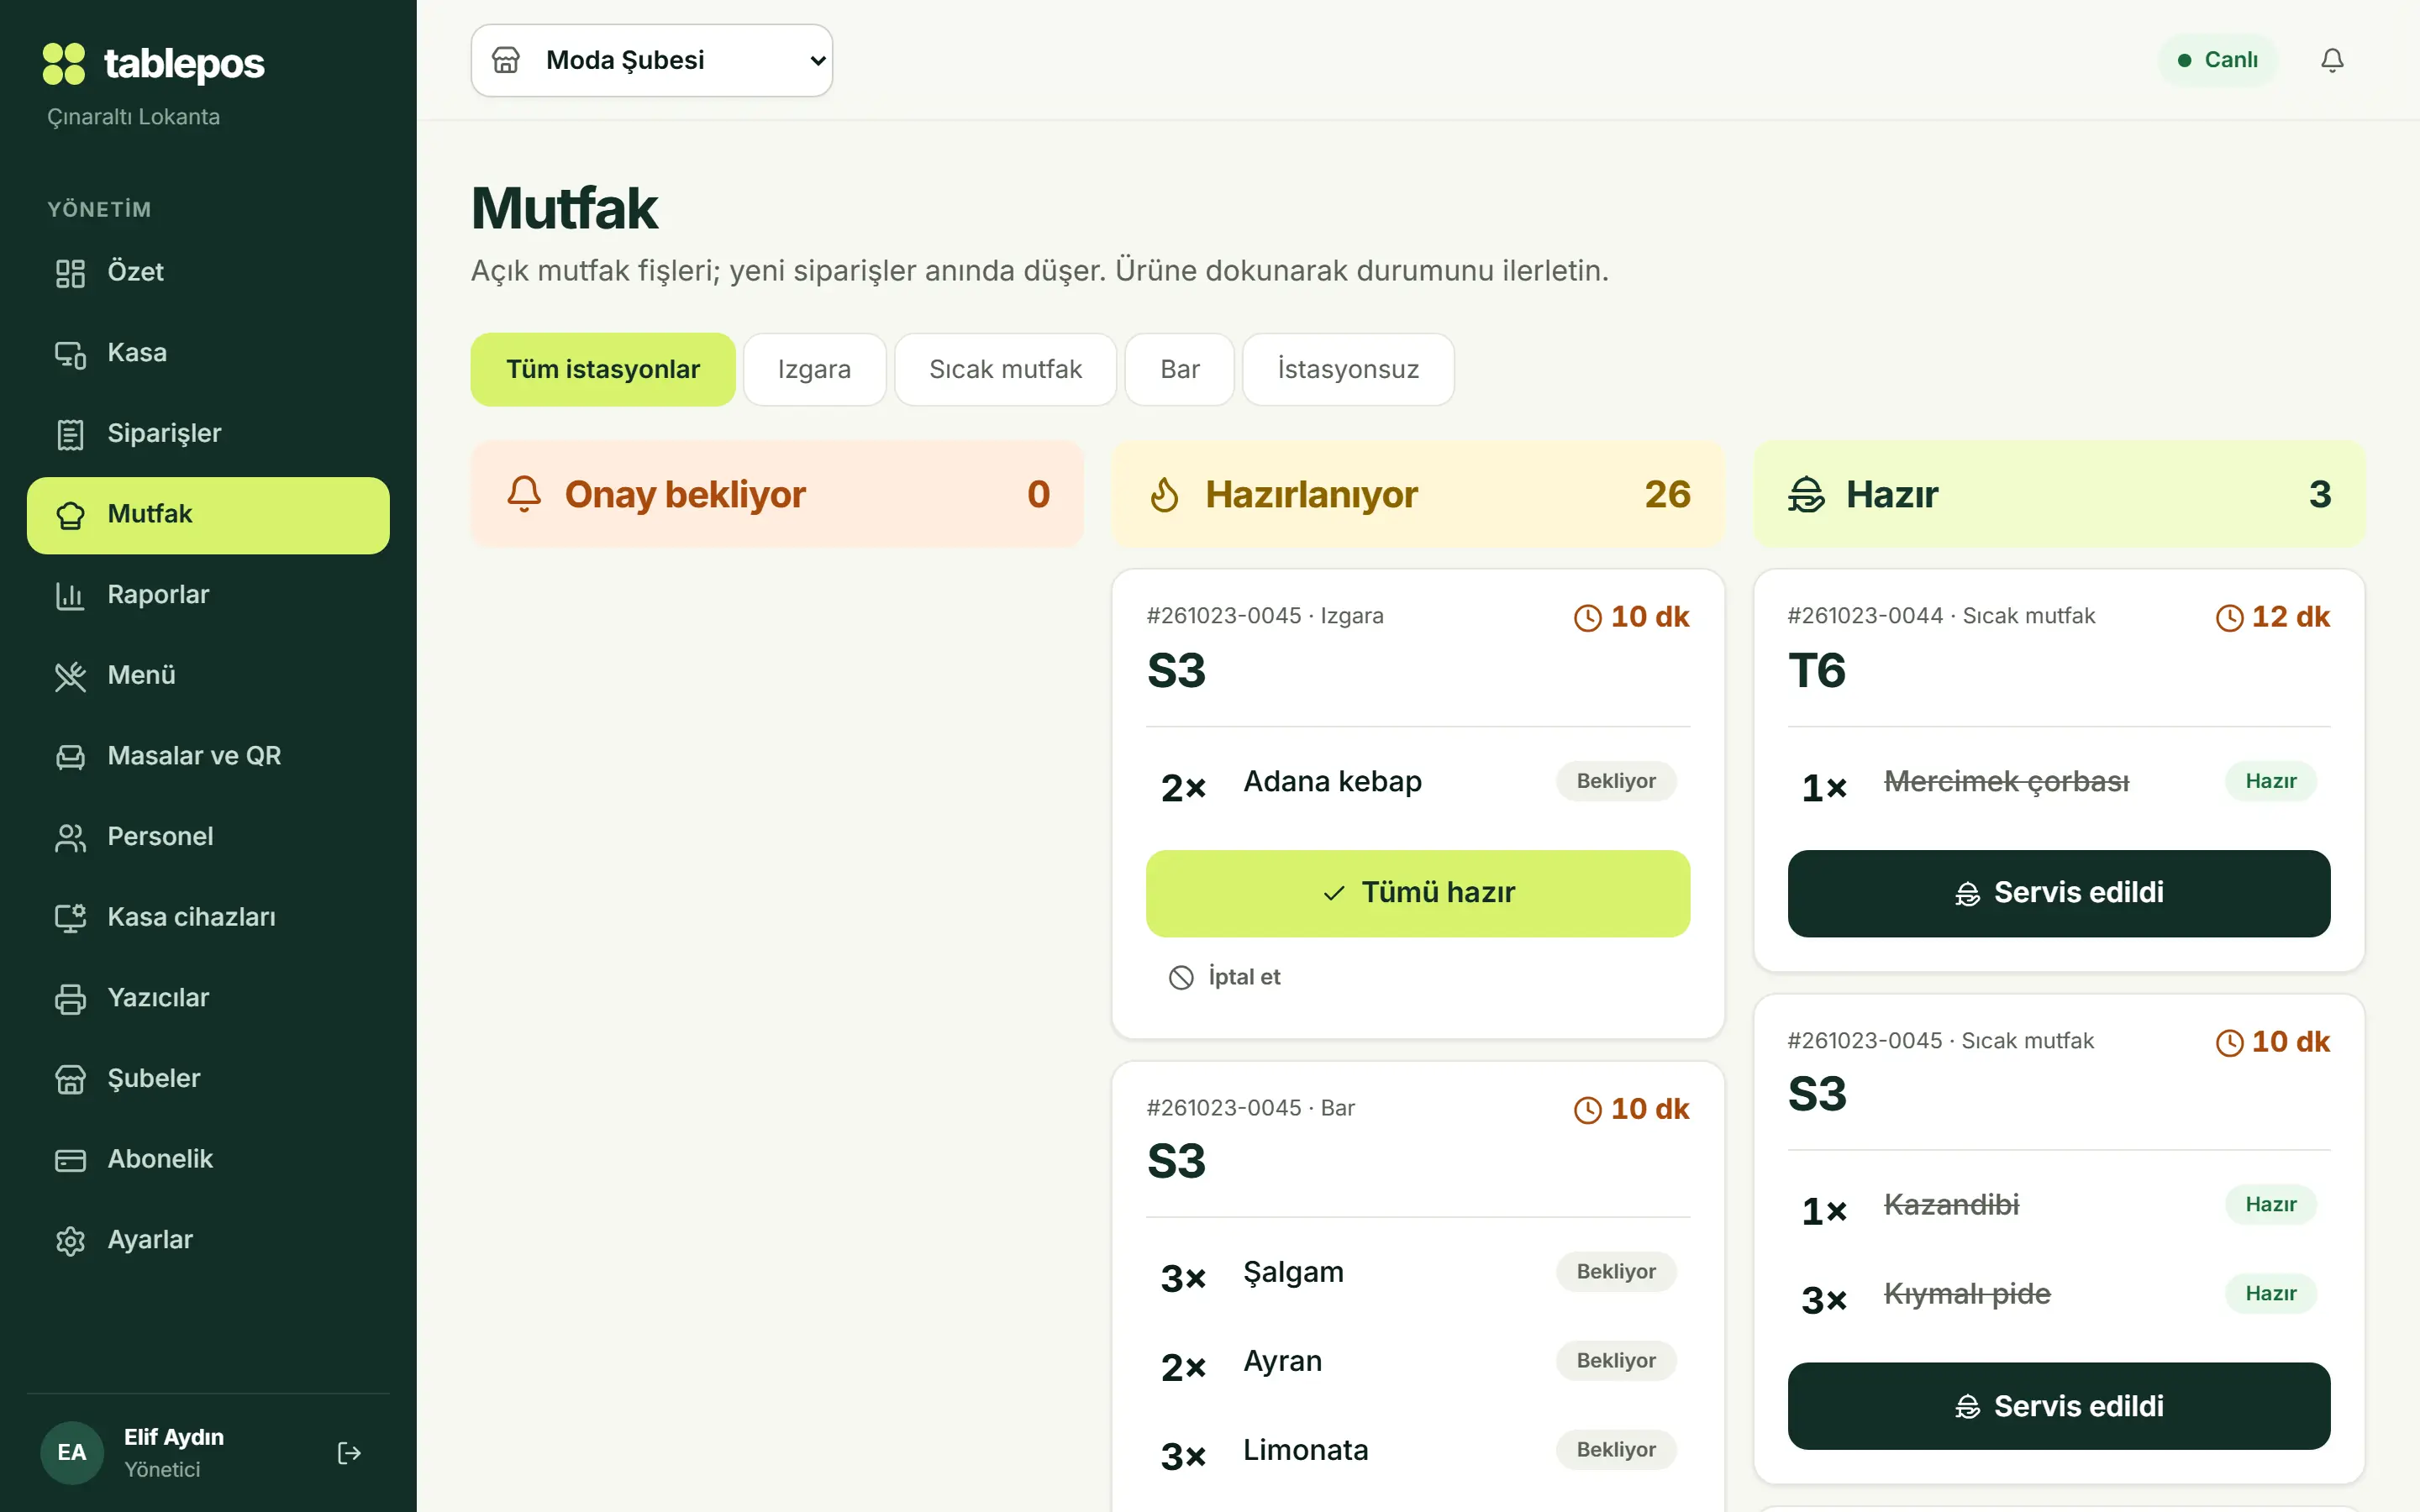Click ticket label #261023-0045 · Bar
This screenshot has height=1512, width=2420.
[x=1250, y=1108]
